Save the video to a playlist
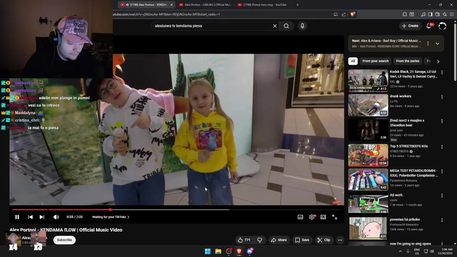 coord(302,240)
